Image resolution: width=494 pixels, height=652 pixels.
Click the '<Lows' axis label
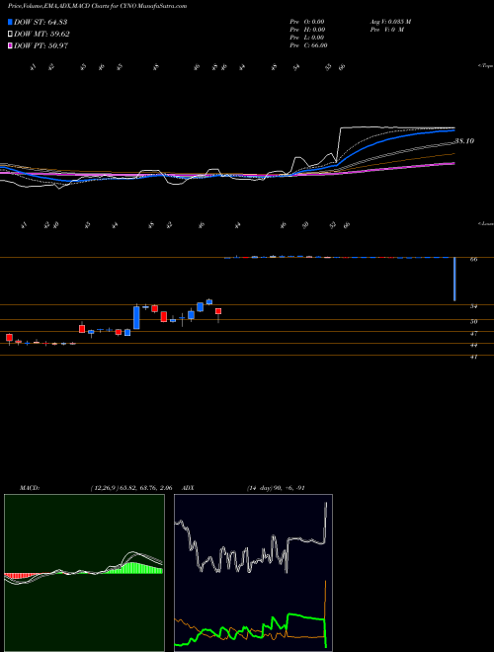coord(485,223)
